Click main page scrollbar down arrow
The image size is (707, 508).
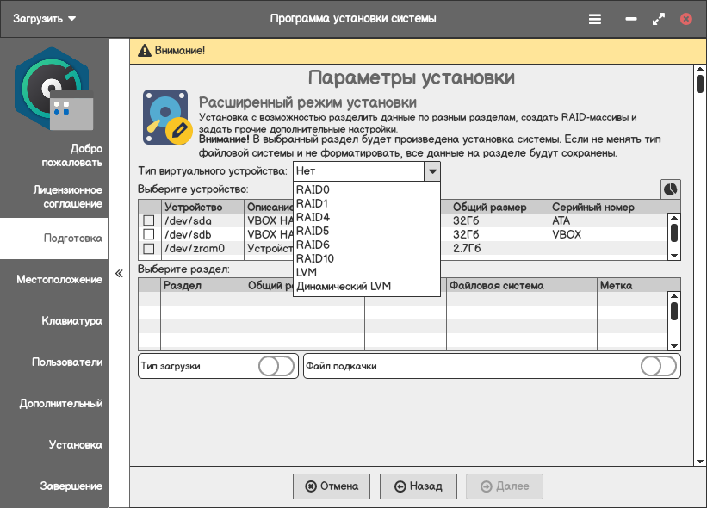tap(700, 462)
